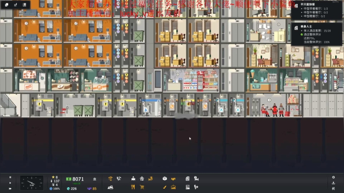Image resolution: width=344 pixels, height=193 pixels.
Task: Select the basement room with two green bins
Action: (75, 105)
